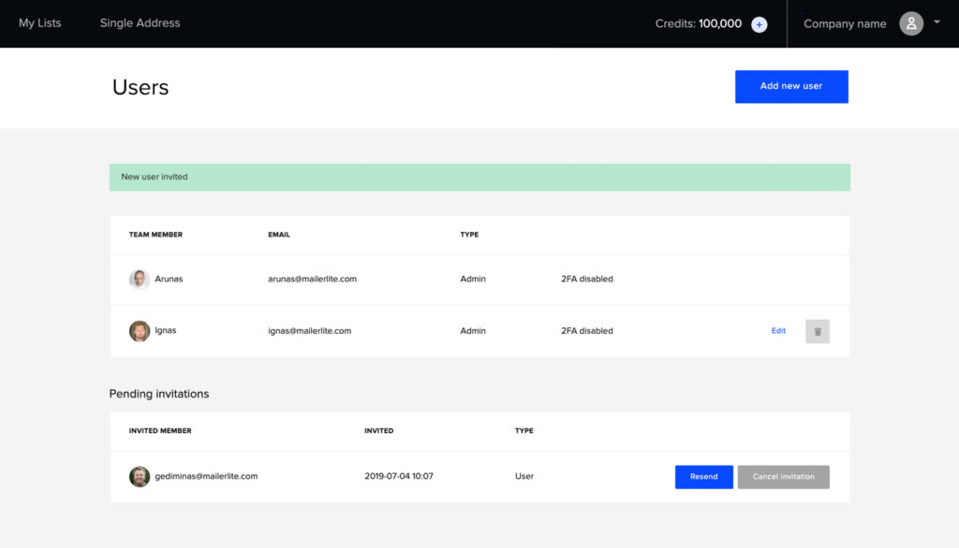Resend the invitation to gediminas
The width and height of the screenshot is (959, 548).
703,477
